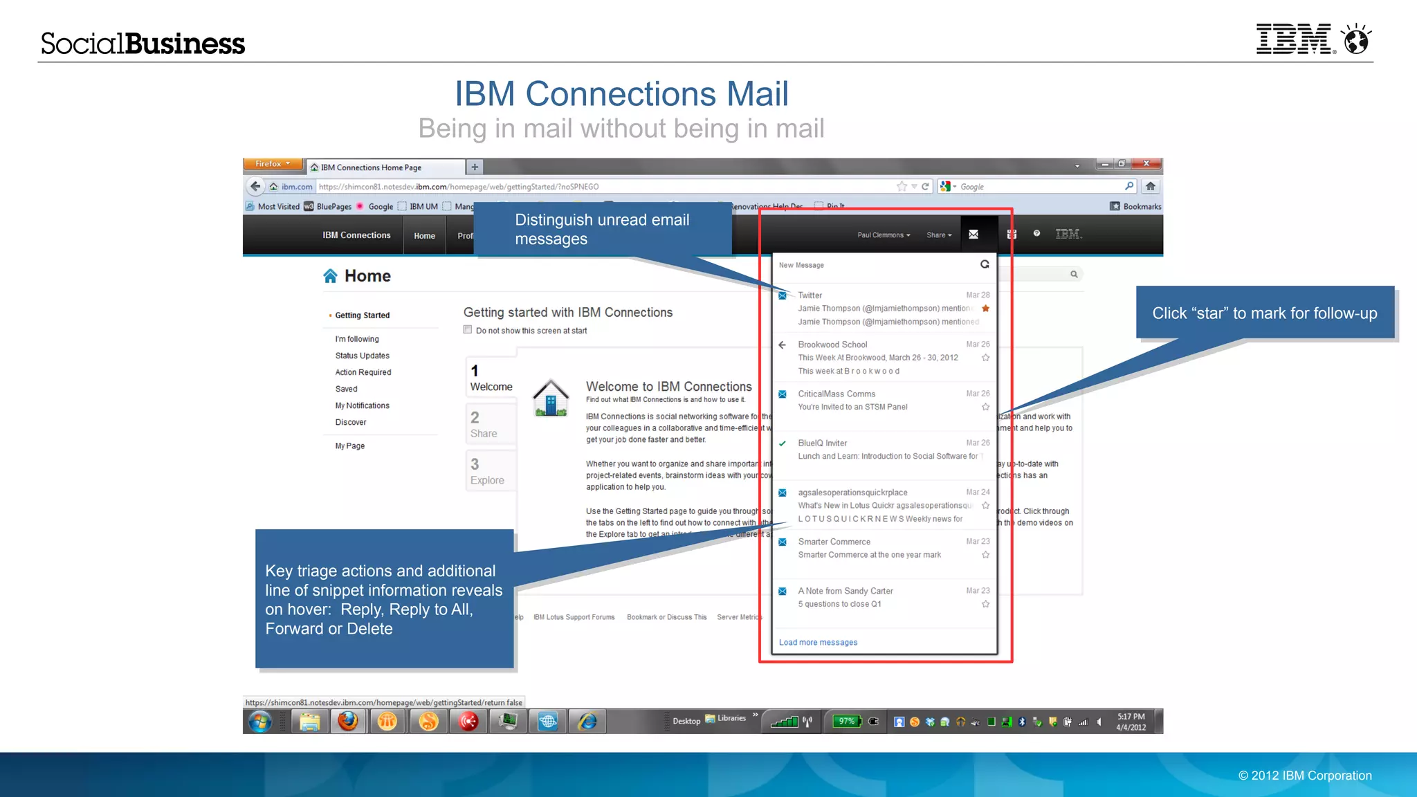Image resolution: width=1417 pixels, height=797 pixels.
Task: Click the volume speaker tray icon
Action: [1099, 722]
